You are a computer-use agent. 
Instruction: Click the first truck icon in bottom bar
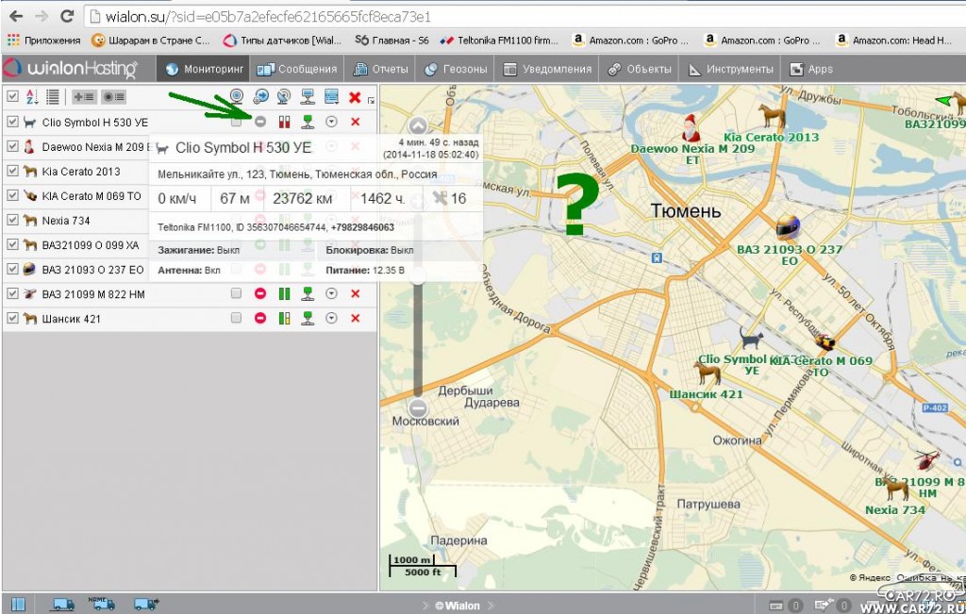coord(63,605)
